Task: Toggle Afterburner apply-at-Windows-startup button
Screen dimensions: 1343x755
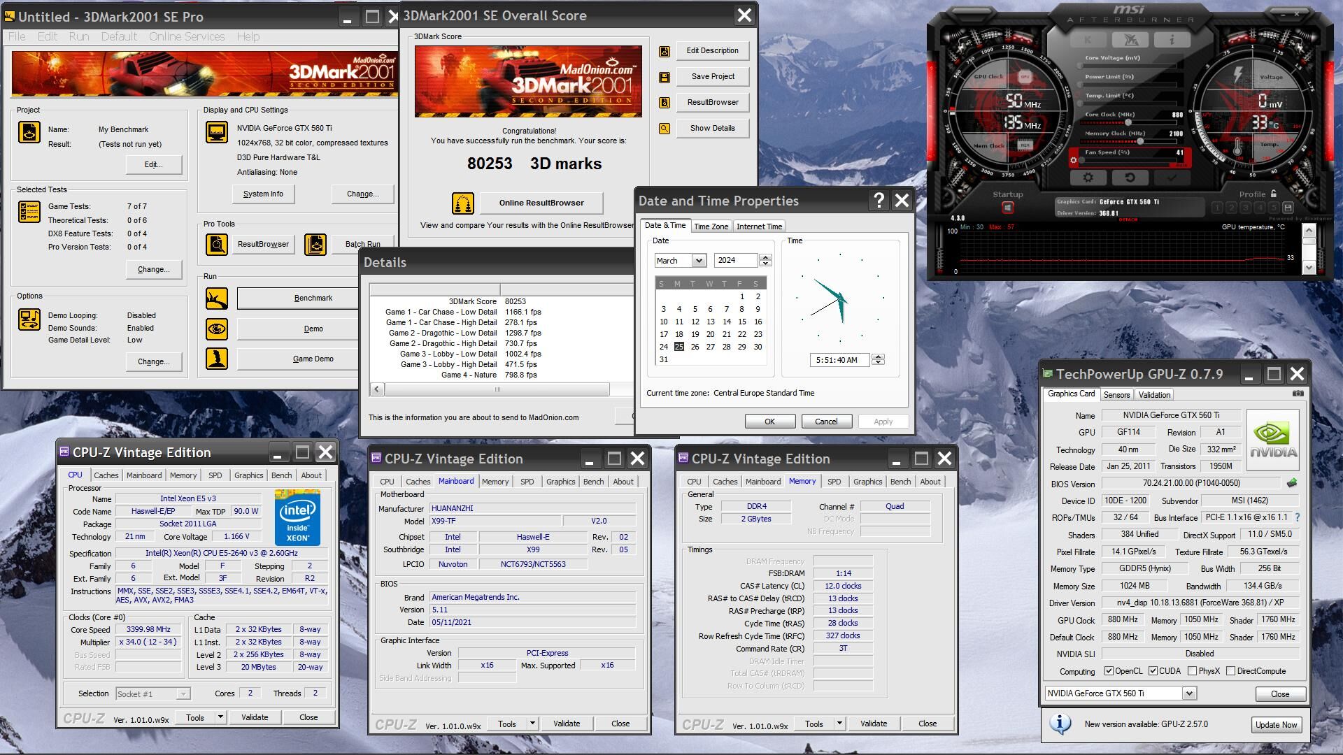Action: [x=1007, y=208]
